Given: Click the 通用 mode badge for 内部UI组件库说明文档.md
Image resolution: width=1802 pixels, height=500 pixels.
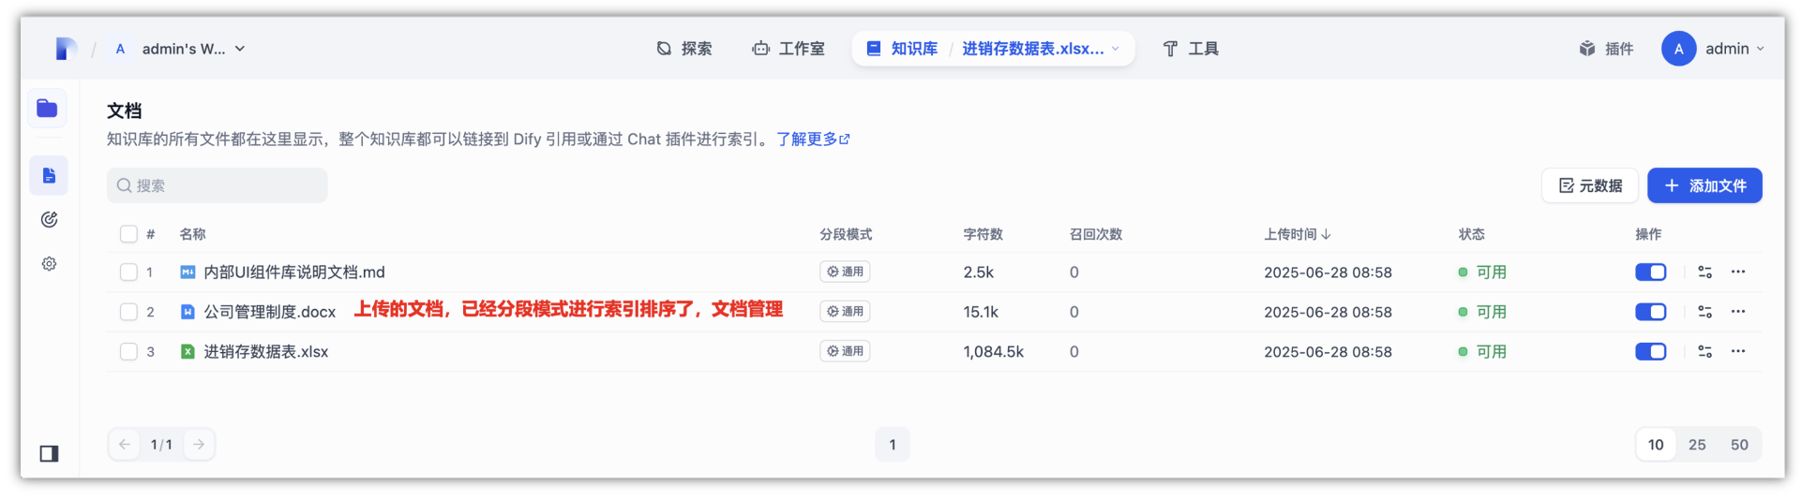Looking at the screenshot, I should [x=845, y=272].
